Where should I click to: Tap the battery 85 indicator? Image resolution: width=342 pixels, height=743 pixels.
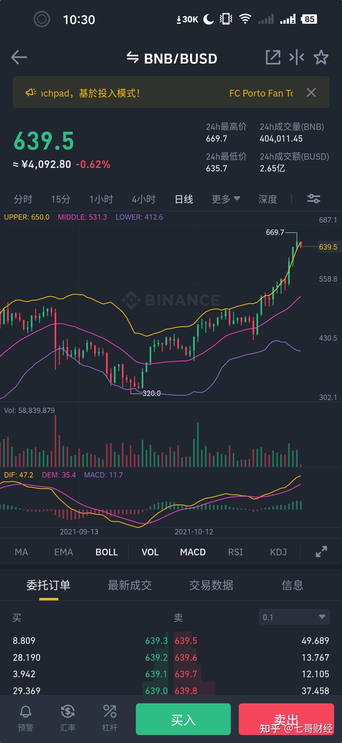pyautogui.click(x=309, y=19)
